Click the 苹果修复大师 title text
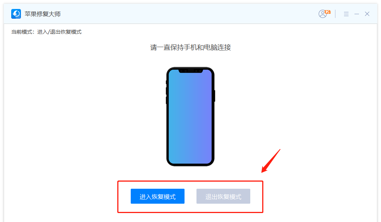This screenshot has width=381, height=222. (43, 14)
